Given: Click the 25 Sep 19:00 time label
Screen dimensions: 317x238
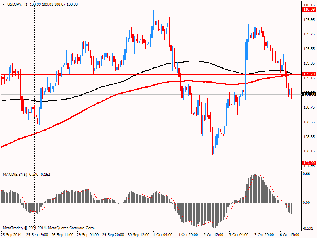Looking at the screenshot, I should tap(37, 235).
